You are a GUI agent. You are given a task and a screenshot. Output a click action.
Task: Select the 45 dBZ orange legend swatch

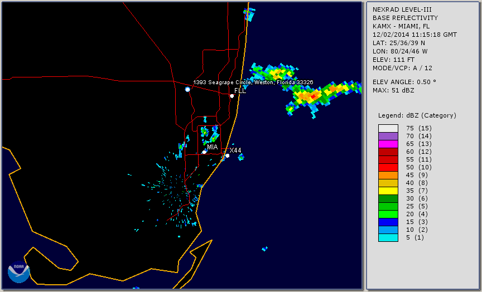(388, 175)
